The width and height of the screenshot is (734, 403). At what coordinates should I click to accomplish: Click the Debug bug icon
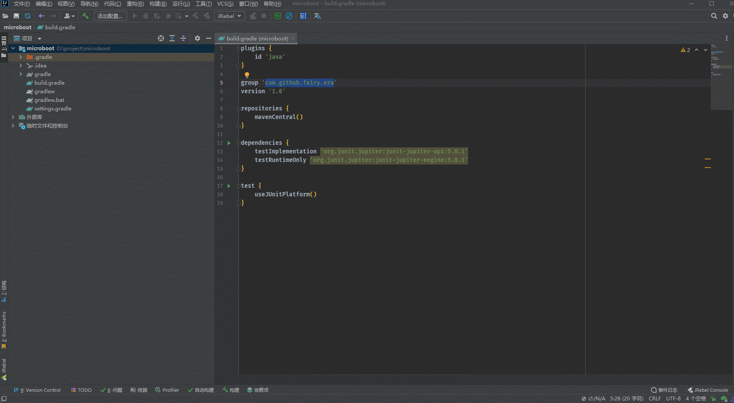[x=146, y=16]
